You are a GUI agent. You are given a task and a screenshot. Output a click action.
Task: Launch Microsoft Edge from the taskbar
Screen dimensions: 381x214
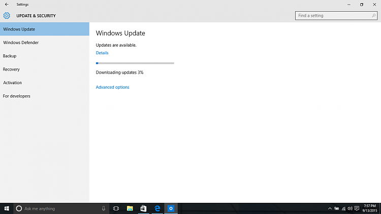tap(157, 208)
